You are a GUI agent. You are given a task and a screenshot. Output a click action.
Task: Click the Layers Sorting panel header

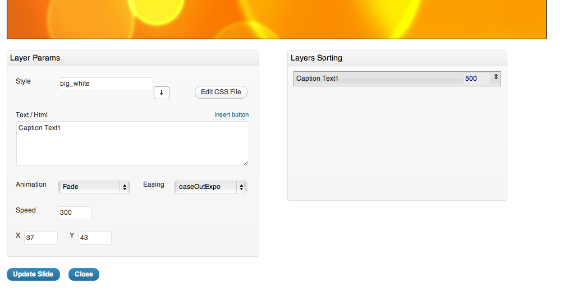(x=397, y=58)
